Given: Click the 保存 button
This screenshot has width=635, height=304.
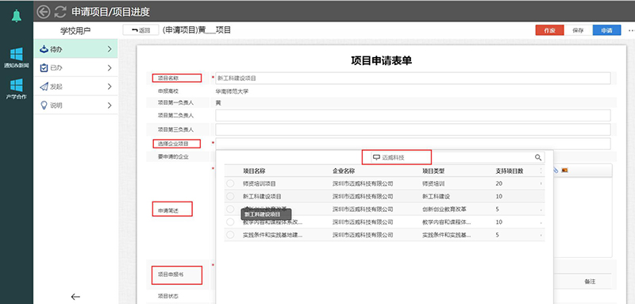Looking at the screenshot, I should [578, 30].
